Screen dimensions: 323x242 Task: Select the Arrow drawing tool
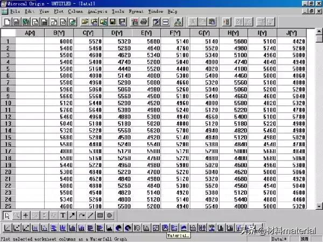click(x=72, y=216)
